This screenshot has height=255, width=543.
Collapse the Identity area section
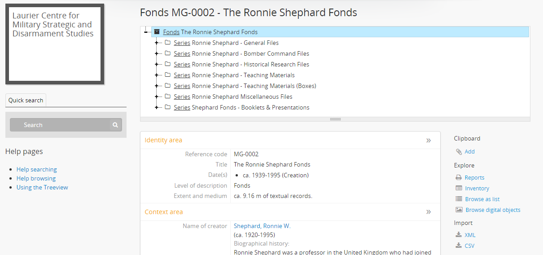[x=429, y=141]
